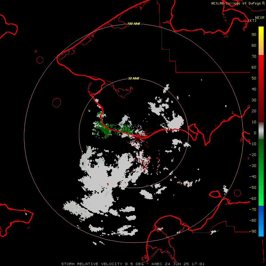Select the positive 30 scale value
The width and height of the screenshot is (266, 266).
pos(254,100)
